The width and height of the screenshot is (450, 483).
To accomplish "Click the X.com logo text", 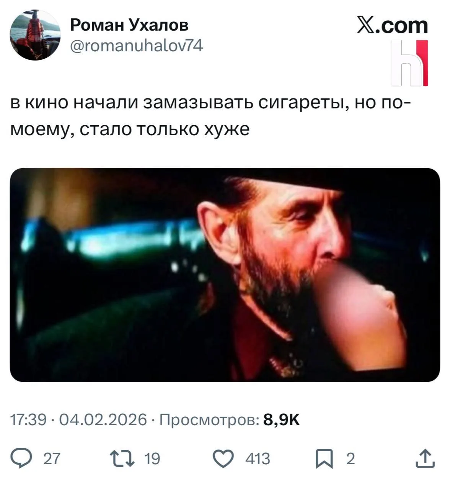I will pos(392,25).
